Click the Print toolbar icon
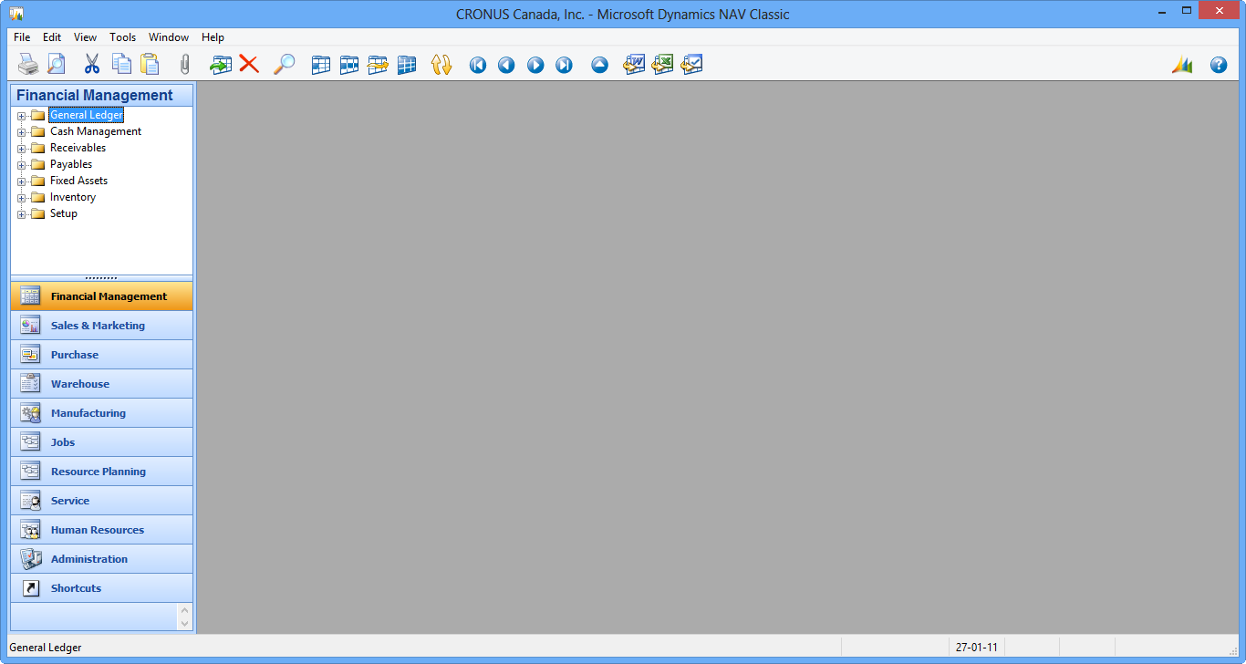 pyautogui.click(x=28, y=65)
